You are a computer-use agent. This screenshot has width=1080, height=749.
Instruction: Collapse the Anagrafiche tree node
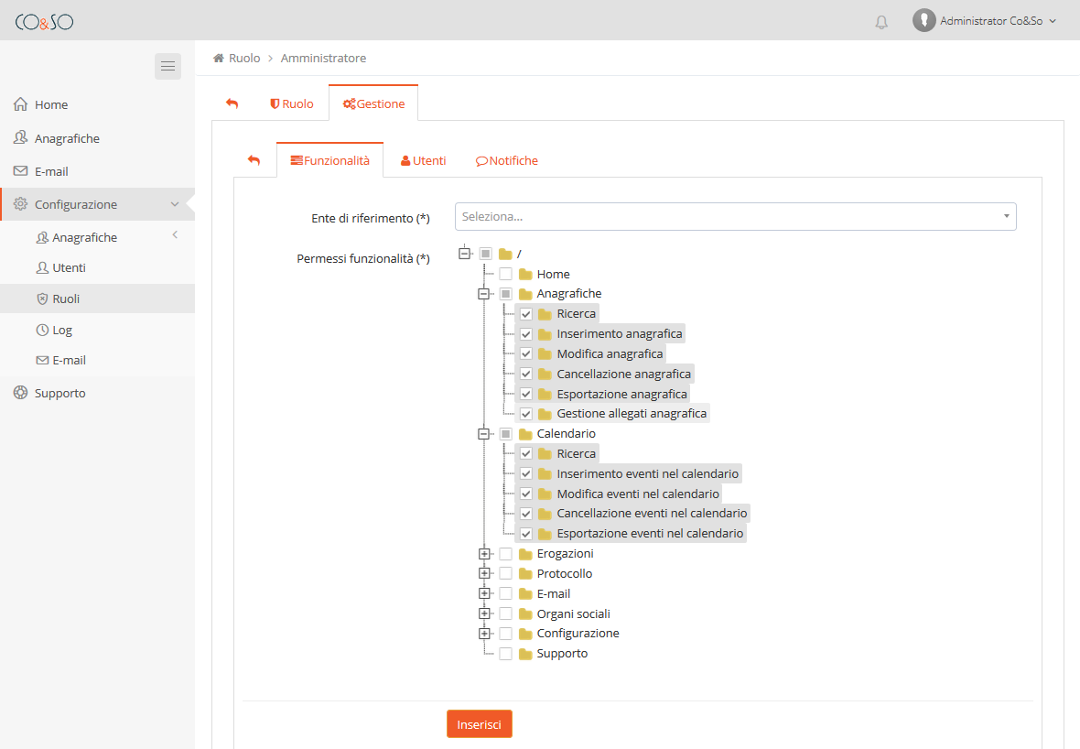484,294
